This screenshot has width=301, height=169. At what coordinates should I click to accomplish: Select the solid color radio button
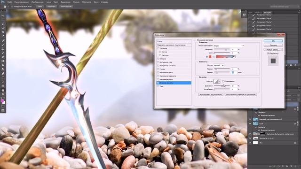[x=207, y=57]
